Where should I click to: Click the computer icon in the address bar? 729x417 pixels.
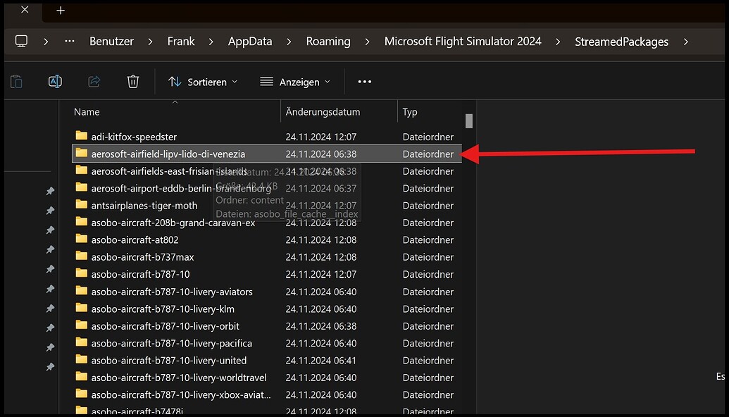(x=21, y=41)
